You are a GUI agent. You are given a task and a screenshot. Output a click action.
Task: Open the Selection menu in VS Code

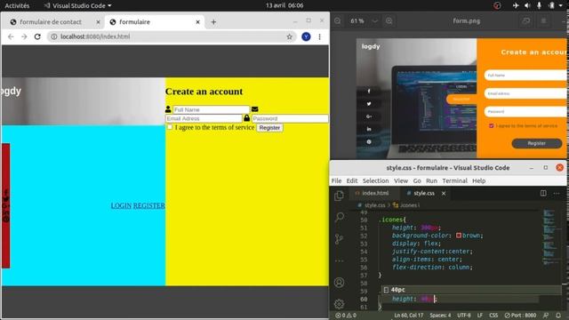point(375,180)
